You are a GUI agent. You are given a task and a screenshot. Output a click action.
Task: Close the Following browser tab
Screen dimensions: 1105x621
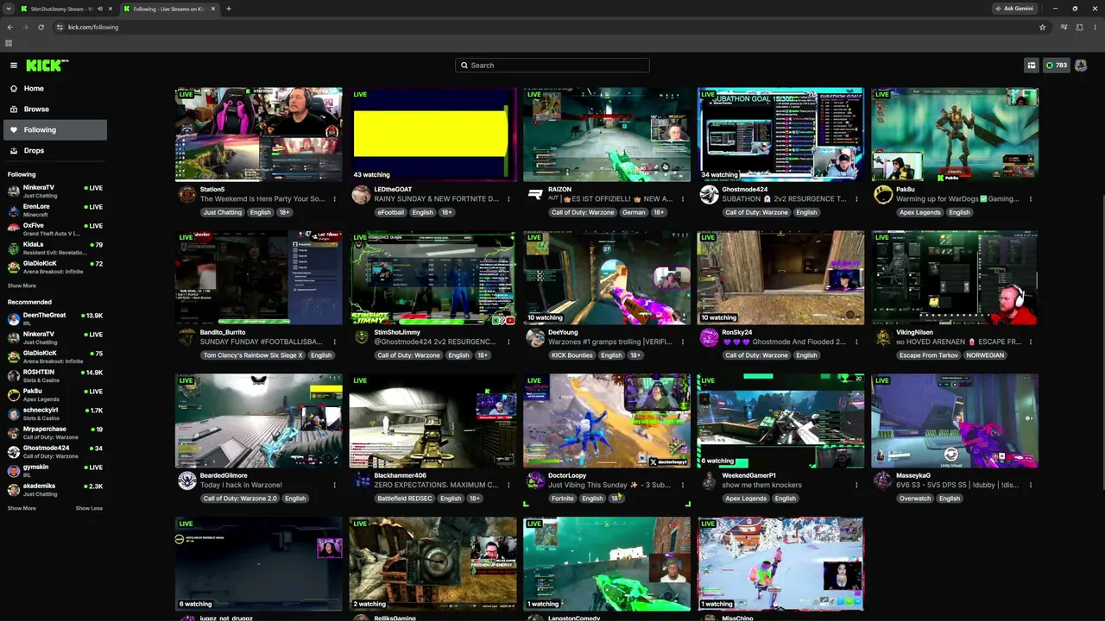point(213,9)
